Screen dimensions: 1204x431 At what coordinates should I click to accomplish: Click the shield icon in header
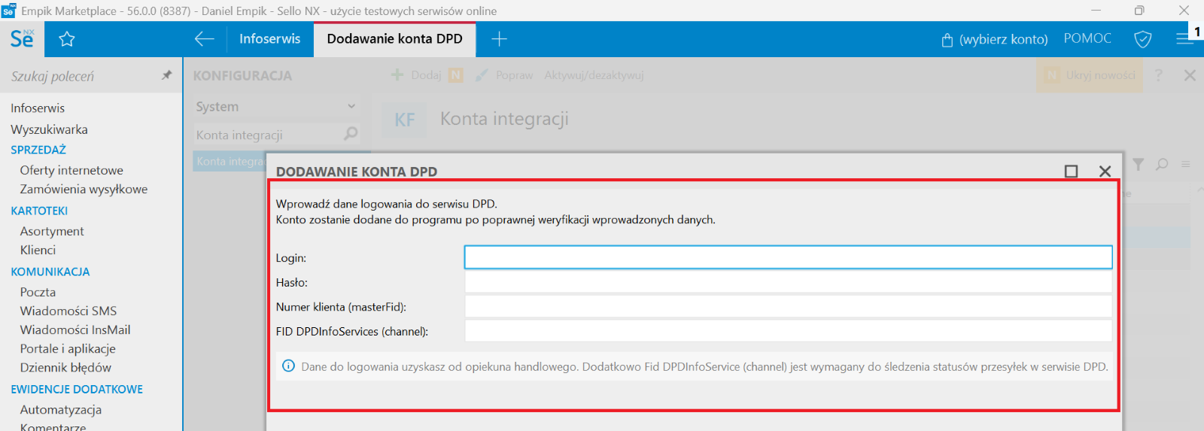point(1142,39)
